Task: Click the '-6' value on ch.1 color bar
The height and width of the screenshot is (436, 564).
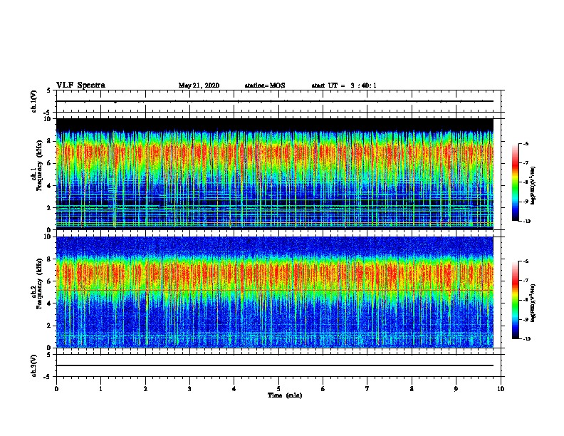Action: (x=526, y=143)
